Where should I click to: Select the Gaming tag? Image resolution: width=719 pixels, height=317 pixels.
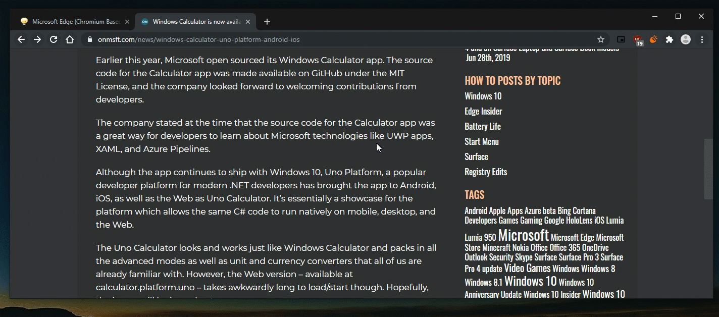531,220
